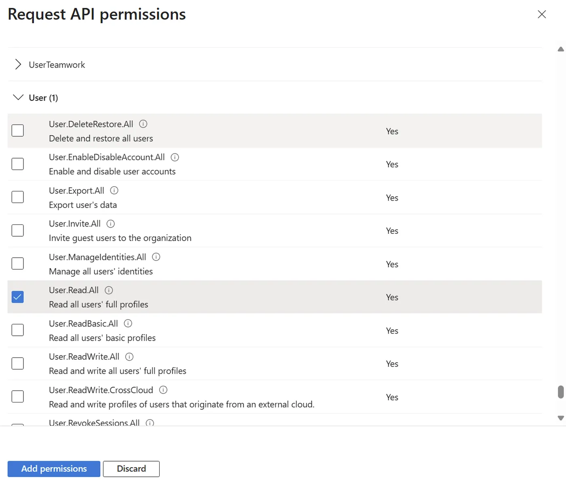Expand the UserTeamwork section

[18, 65]
